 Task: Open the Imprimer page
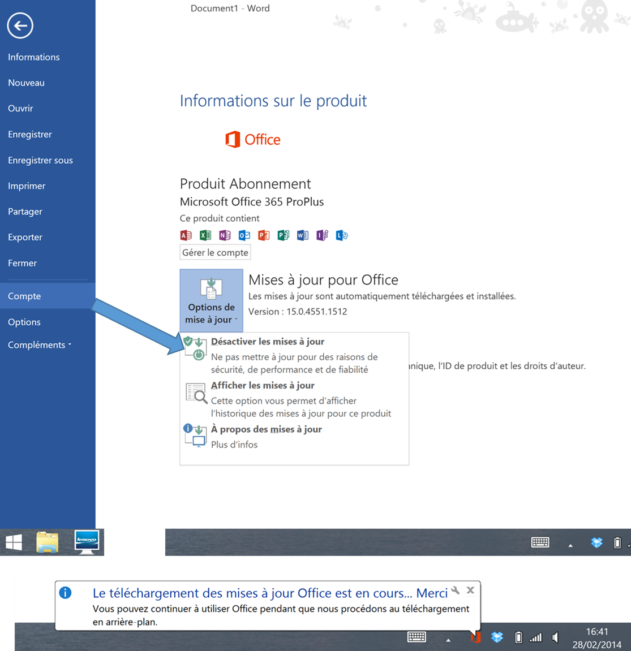27,186
